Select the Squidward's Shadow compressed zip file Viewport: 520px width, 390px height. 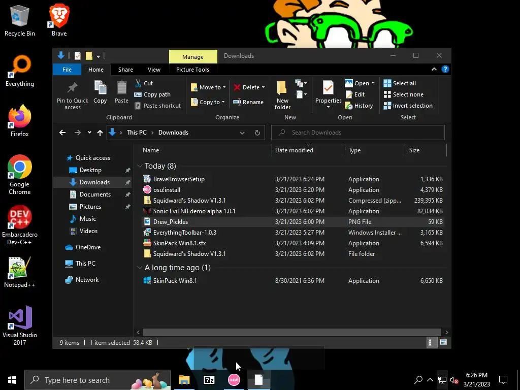pyautogui.click(x=293, y=200)
